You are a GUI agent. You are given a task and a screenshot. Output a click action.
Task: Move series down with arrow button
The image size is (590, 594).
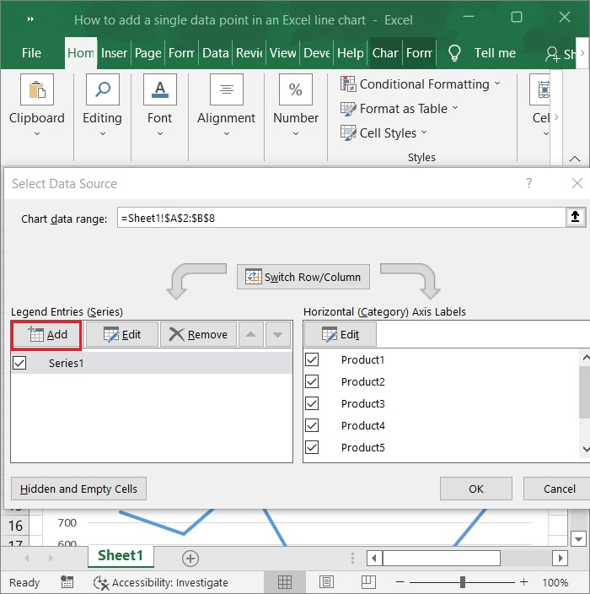point(277,334)
